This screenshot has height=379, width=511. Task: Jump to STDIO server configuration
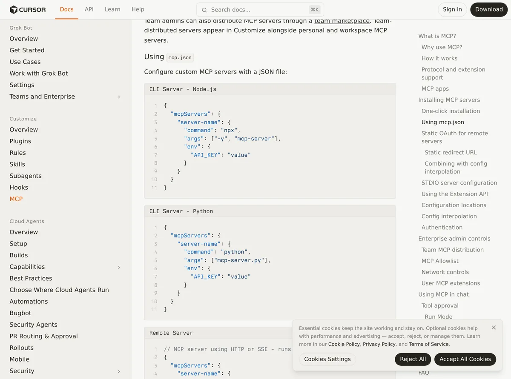pyautogui.click(x=459, y=183)
